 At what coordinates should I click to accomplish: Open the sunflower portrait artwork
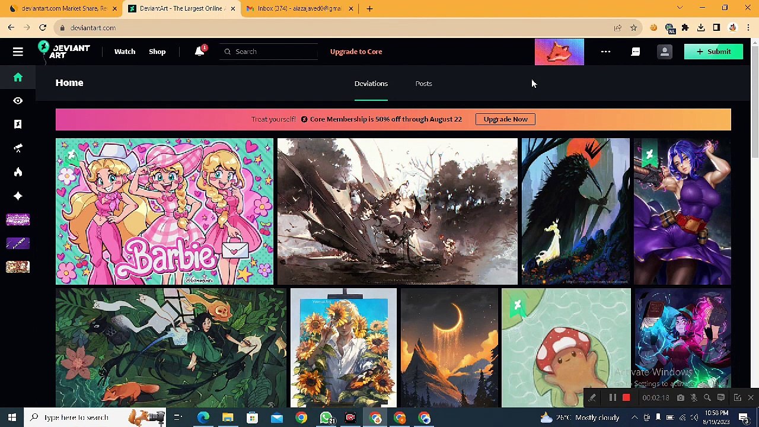coord(343,348)
